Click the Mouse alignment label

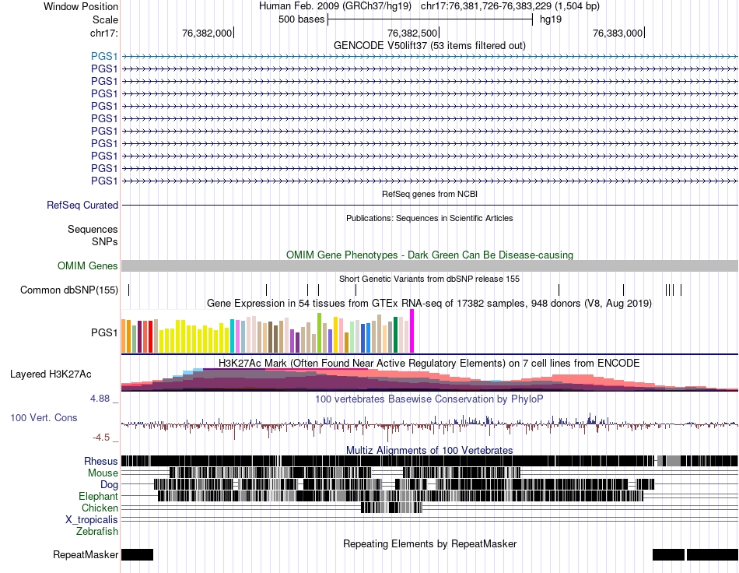click(x=103, y=473)
